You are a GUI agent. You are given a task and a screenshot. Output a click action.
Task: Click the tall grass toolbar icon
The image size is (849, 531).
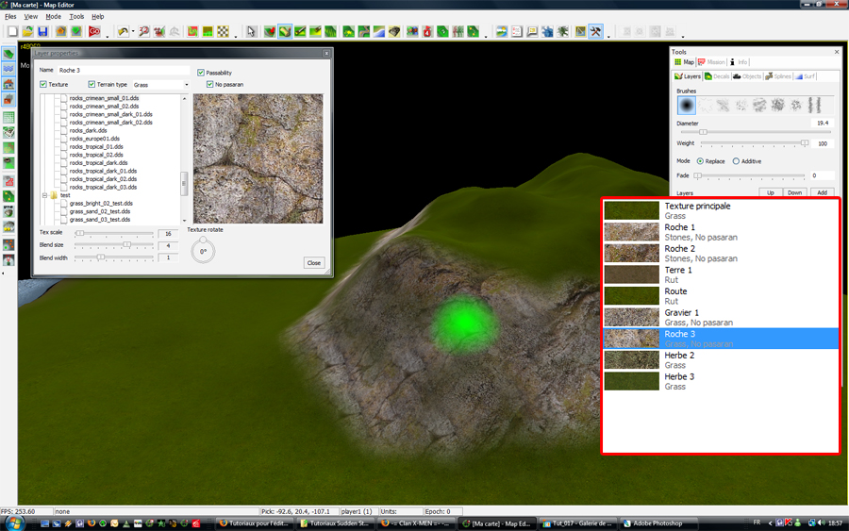[330, 31]
